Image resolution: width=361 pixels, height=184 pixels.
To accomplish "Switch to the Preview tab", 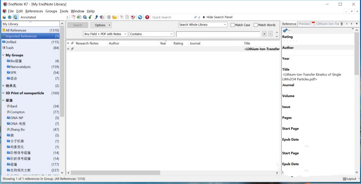I will pyautogui.click(x=304, y=24).
